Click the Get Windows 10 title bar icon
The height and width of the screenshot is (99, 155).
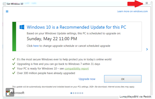(4, 4)
